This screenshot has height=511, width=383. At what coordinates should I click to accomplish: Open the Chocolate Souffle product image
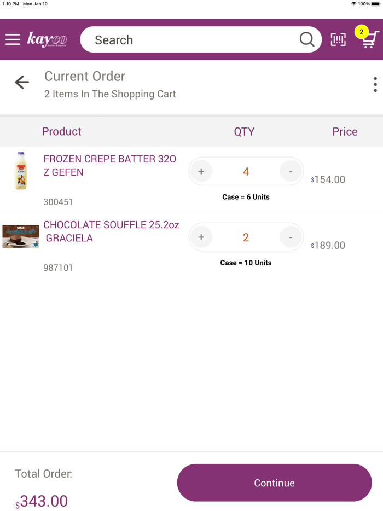coord(21,236)
